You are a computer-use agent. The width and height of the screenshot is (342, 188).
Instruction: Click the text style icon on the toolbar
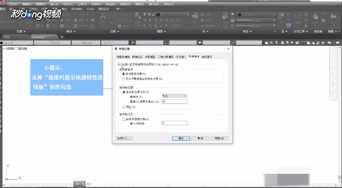pyautogui.click(x=133, y=43)
